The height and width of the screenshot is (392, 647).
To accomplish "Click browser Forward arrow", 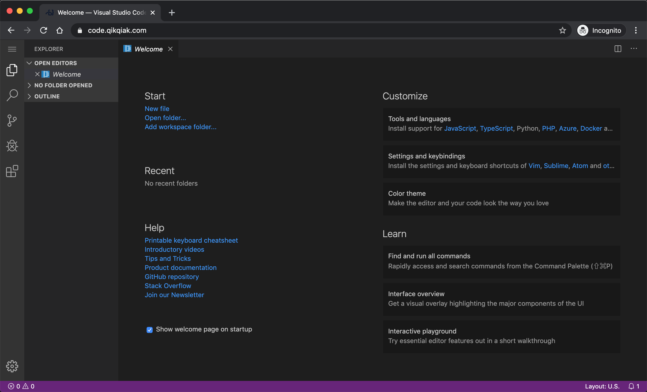I will [27, 30].
